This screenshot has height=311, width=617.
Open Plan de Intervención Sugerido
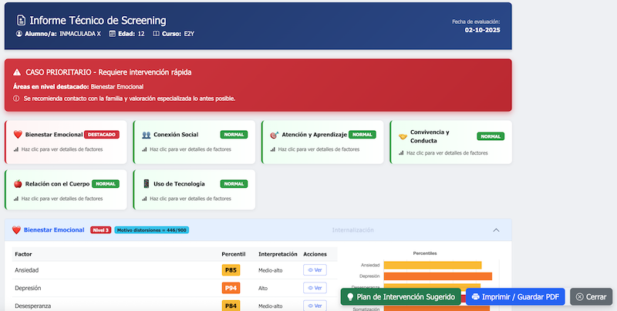tap(400, 296)
